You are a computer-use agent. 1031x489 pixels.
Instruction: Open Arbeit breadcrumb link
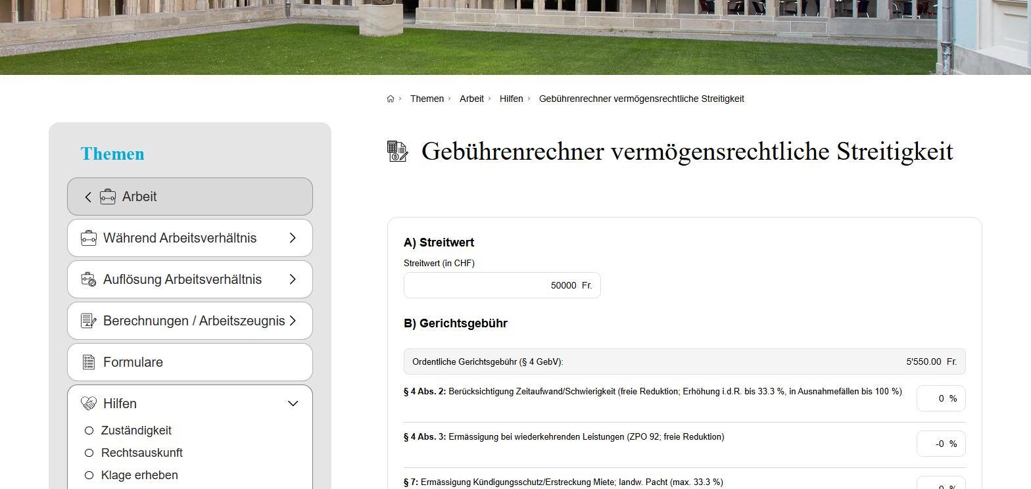click(x=471, y=99)
